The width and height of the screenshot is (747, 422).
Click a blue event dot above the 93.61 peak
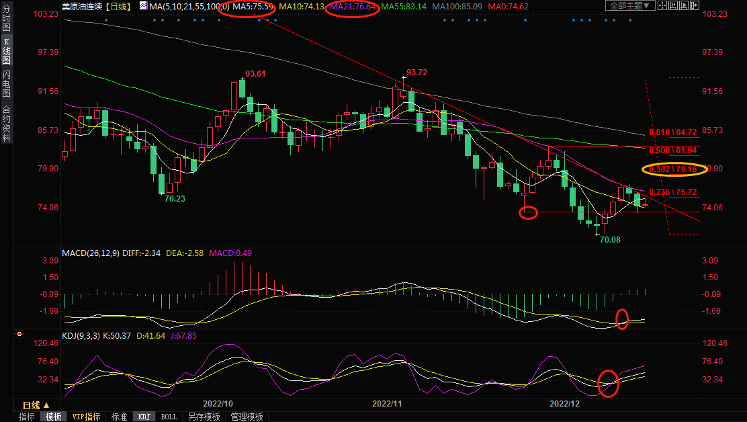pos(260,20)
